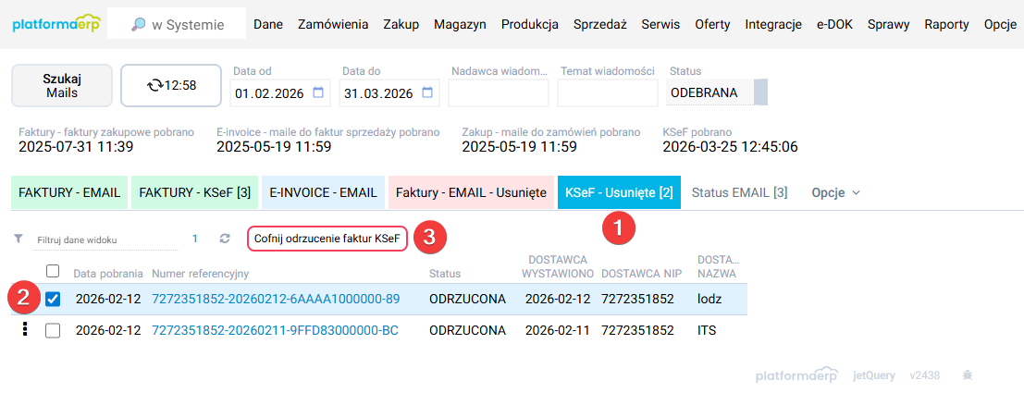
Task: Open the Zakup menu
Action: coord(401,25)
